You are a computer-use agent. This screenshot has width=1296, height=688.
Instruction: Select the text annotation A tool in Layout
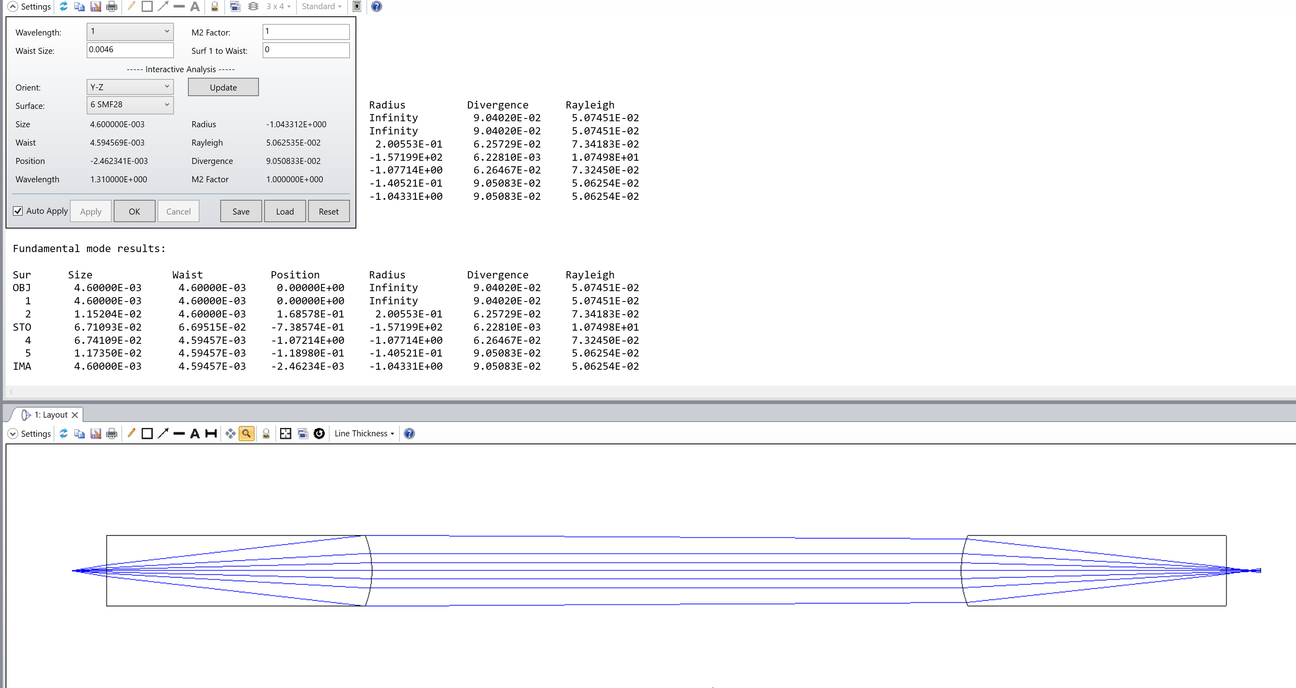pyautogui.click(x=195, y=434)
